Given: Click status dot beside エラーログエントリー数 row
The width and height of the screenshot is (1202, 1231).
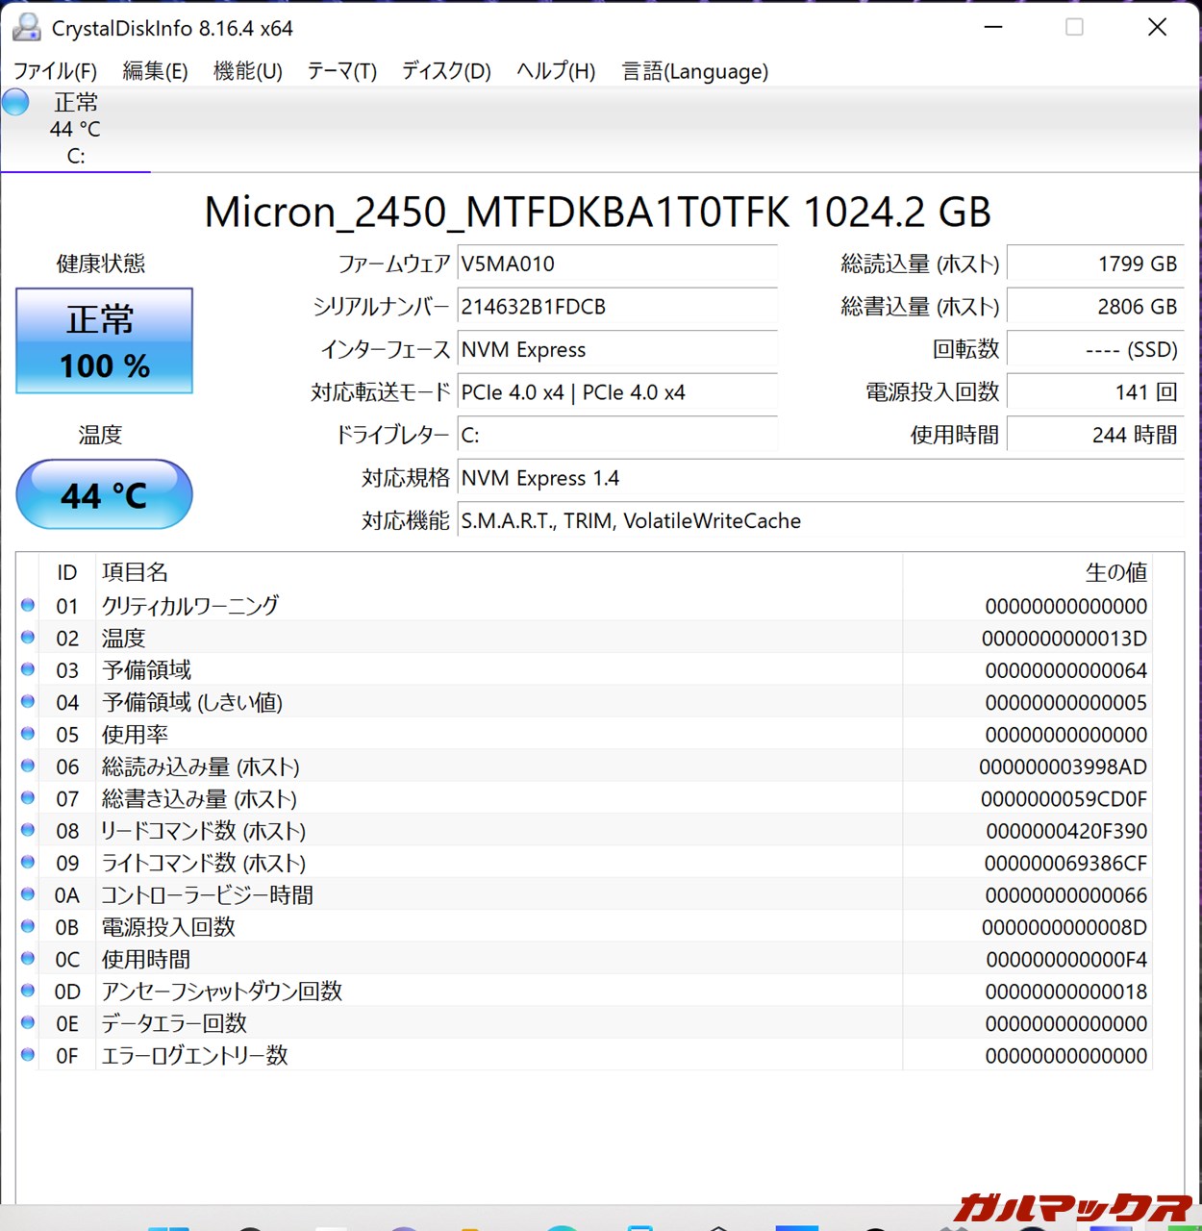Looking at the screenshot, I should point(28,1055).
